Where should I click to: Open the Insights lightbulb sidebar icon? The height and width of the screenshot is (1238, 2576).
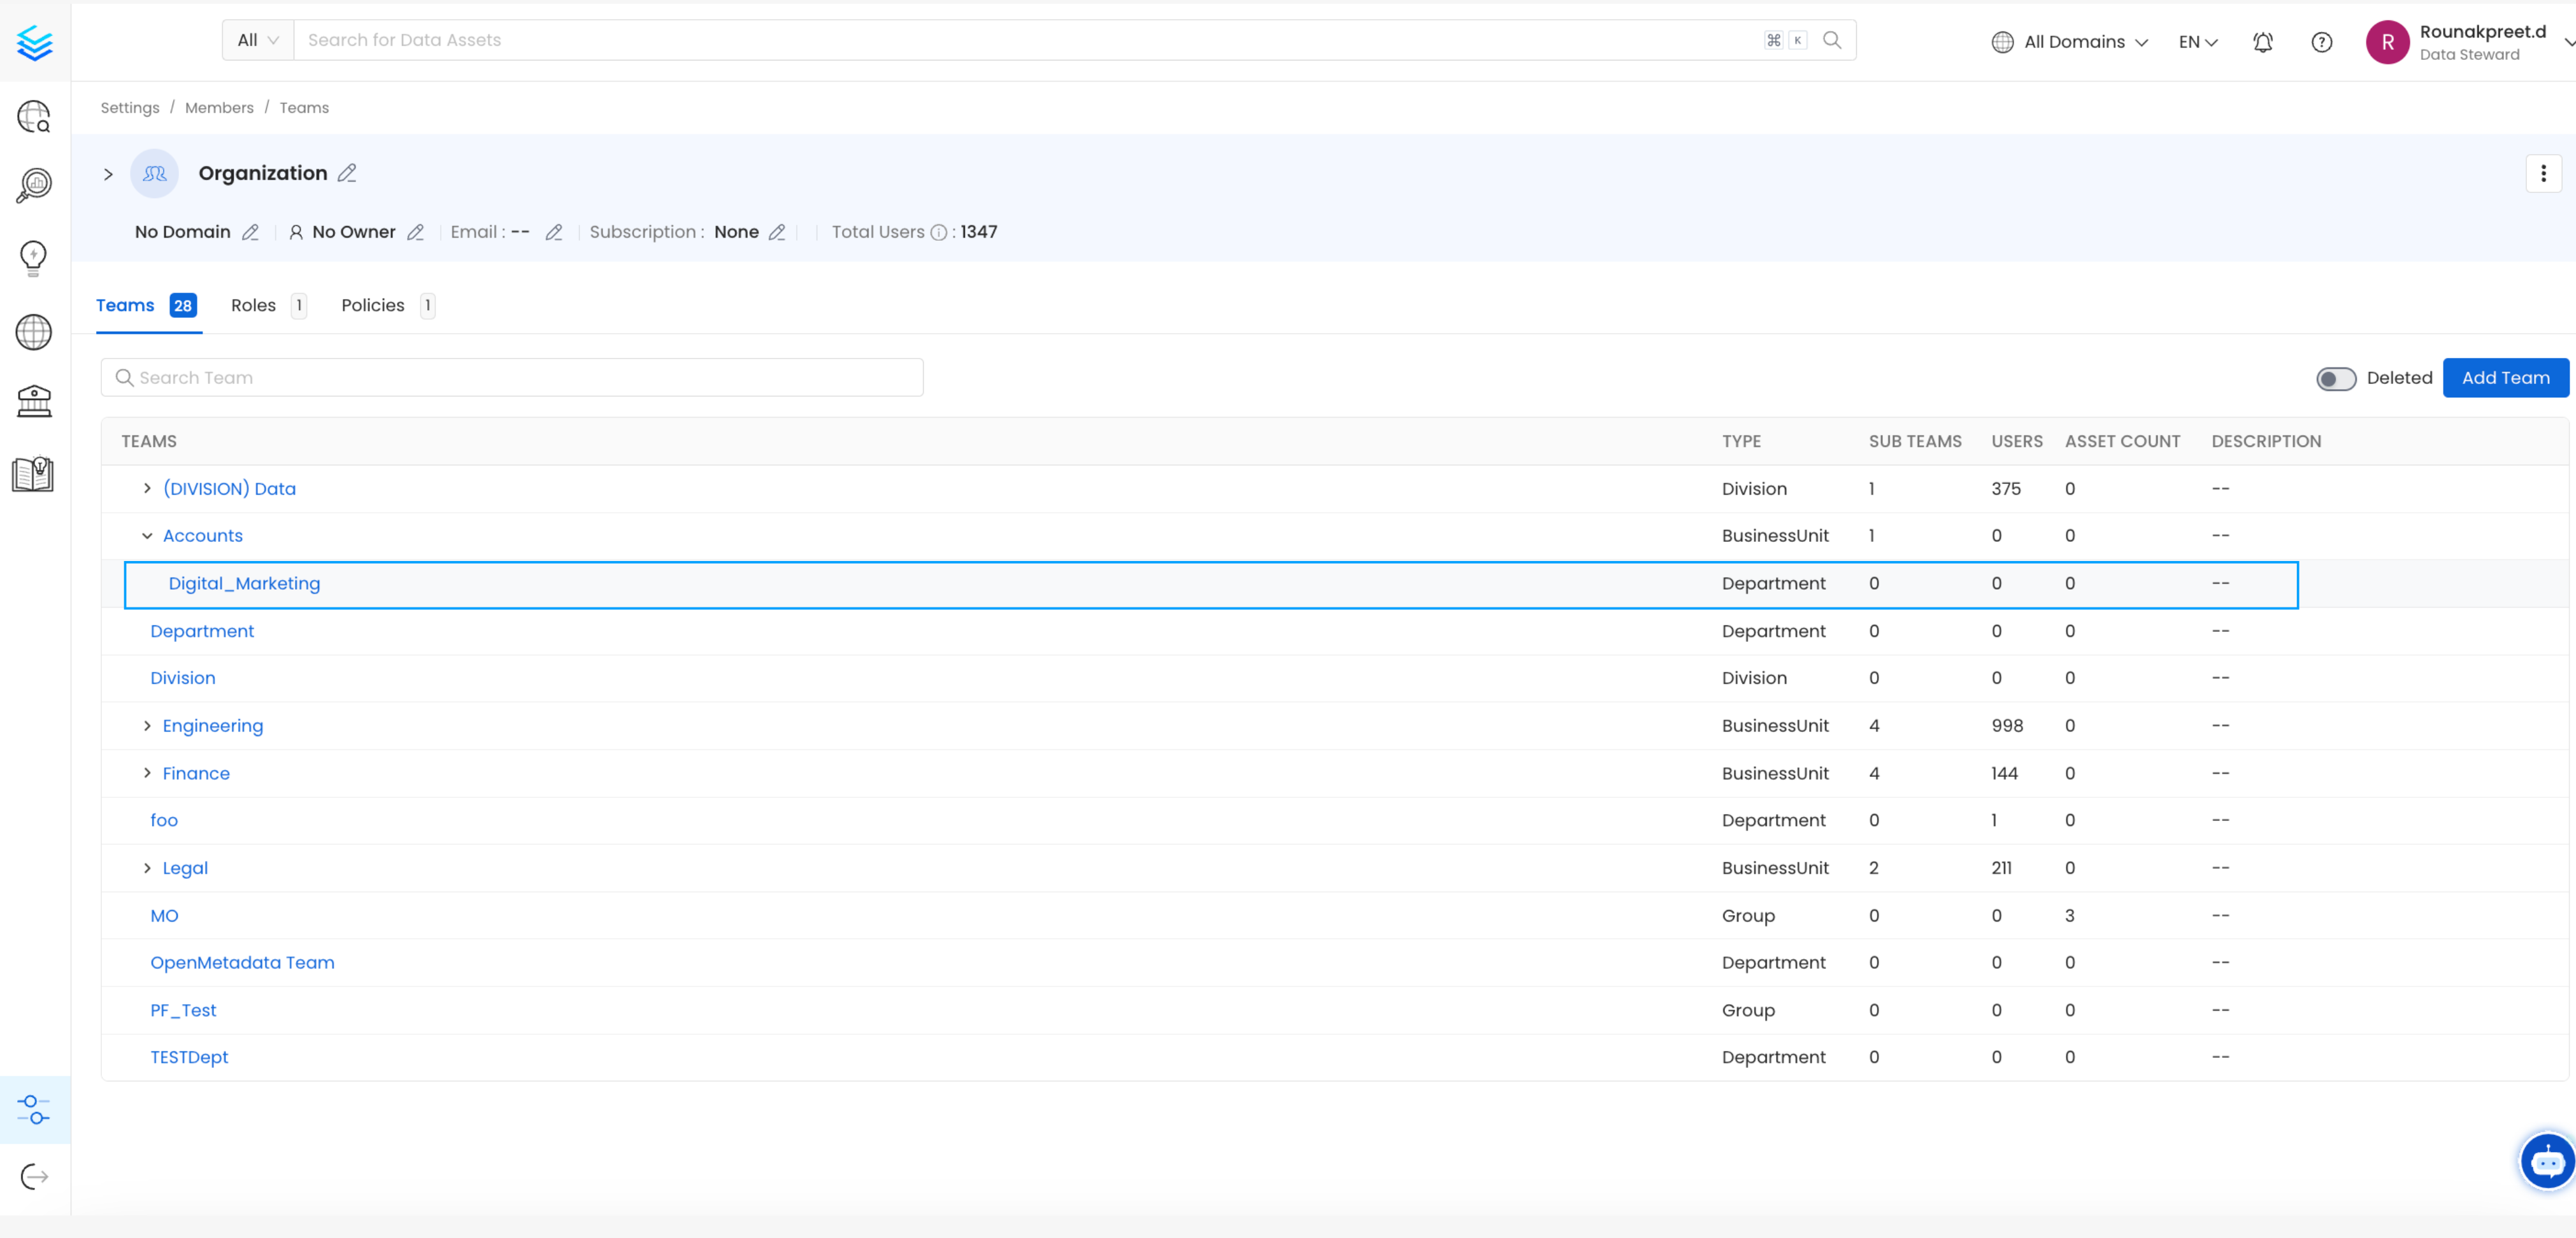coord(34,258)
